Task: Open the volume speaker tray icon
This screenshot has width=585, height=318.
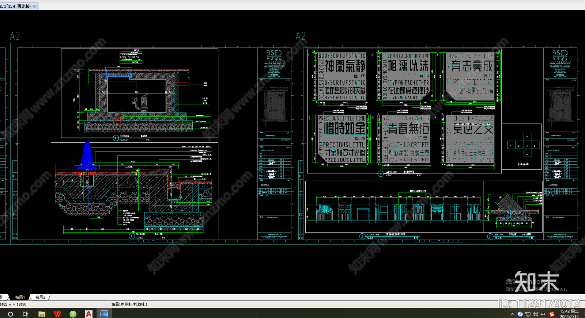Action: point(535,314)
